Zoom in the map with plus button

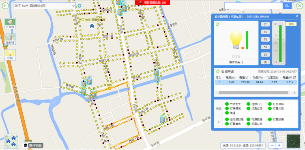pos(279,145)
